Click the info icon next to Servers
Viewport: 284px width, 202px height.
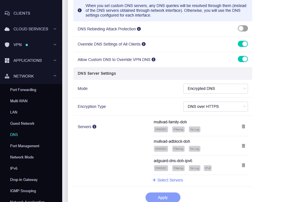point(94,127)
